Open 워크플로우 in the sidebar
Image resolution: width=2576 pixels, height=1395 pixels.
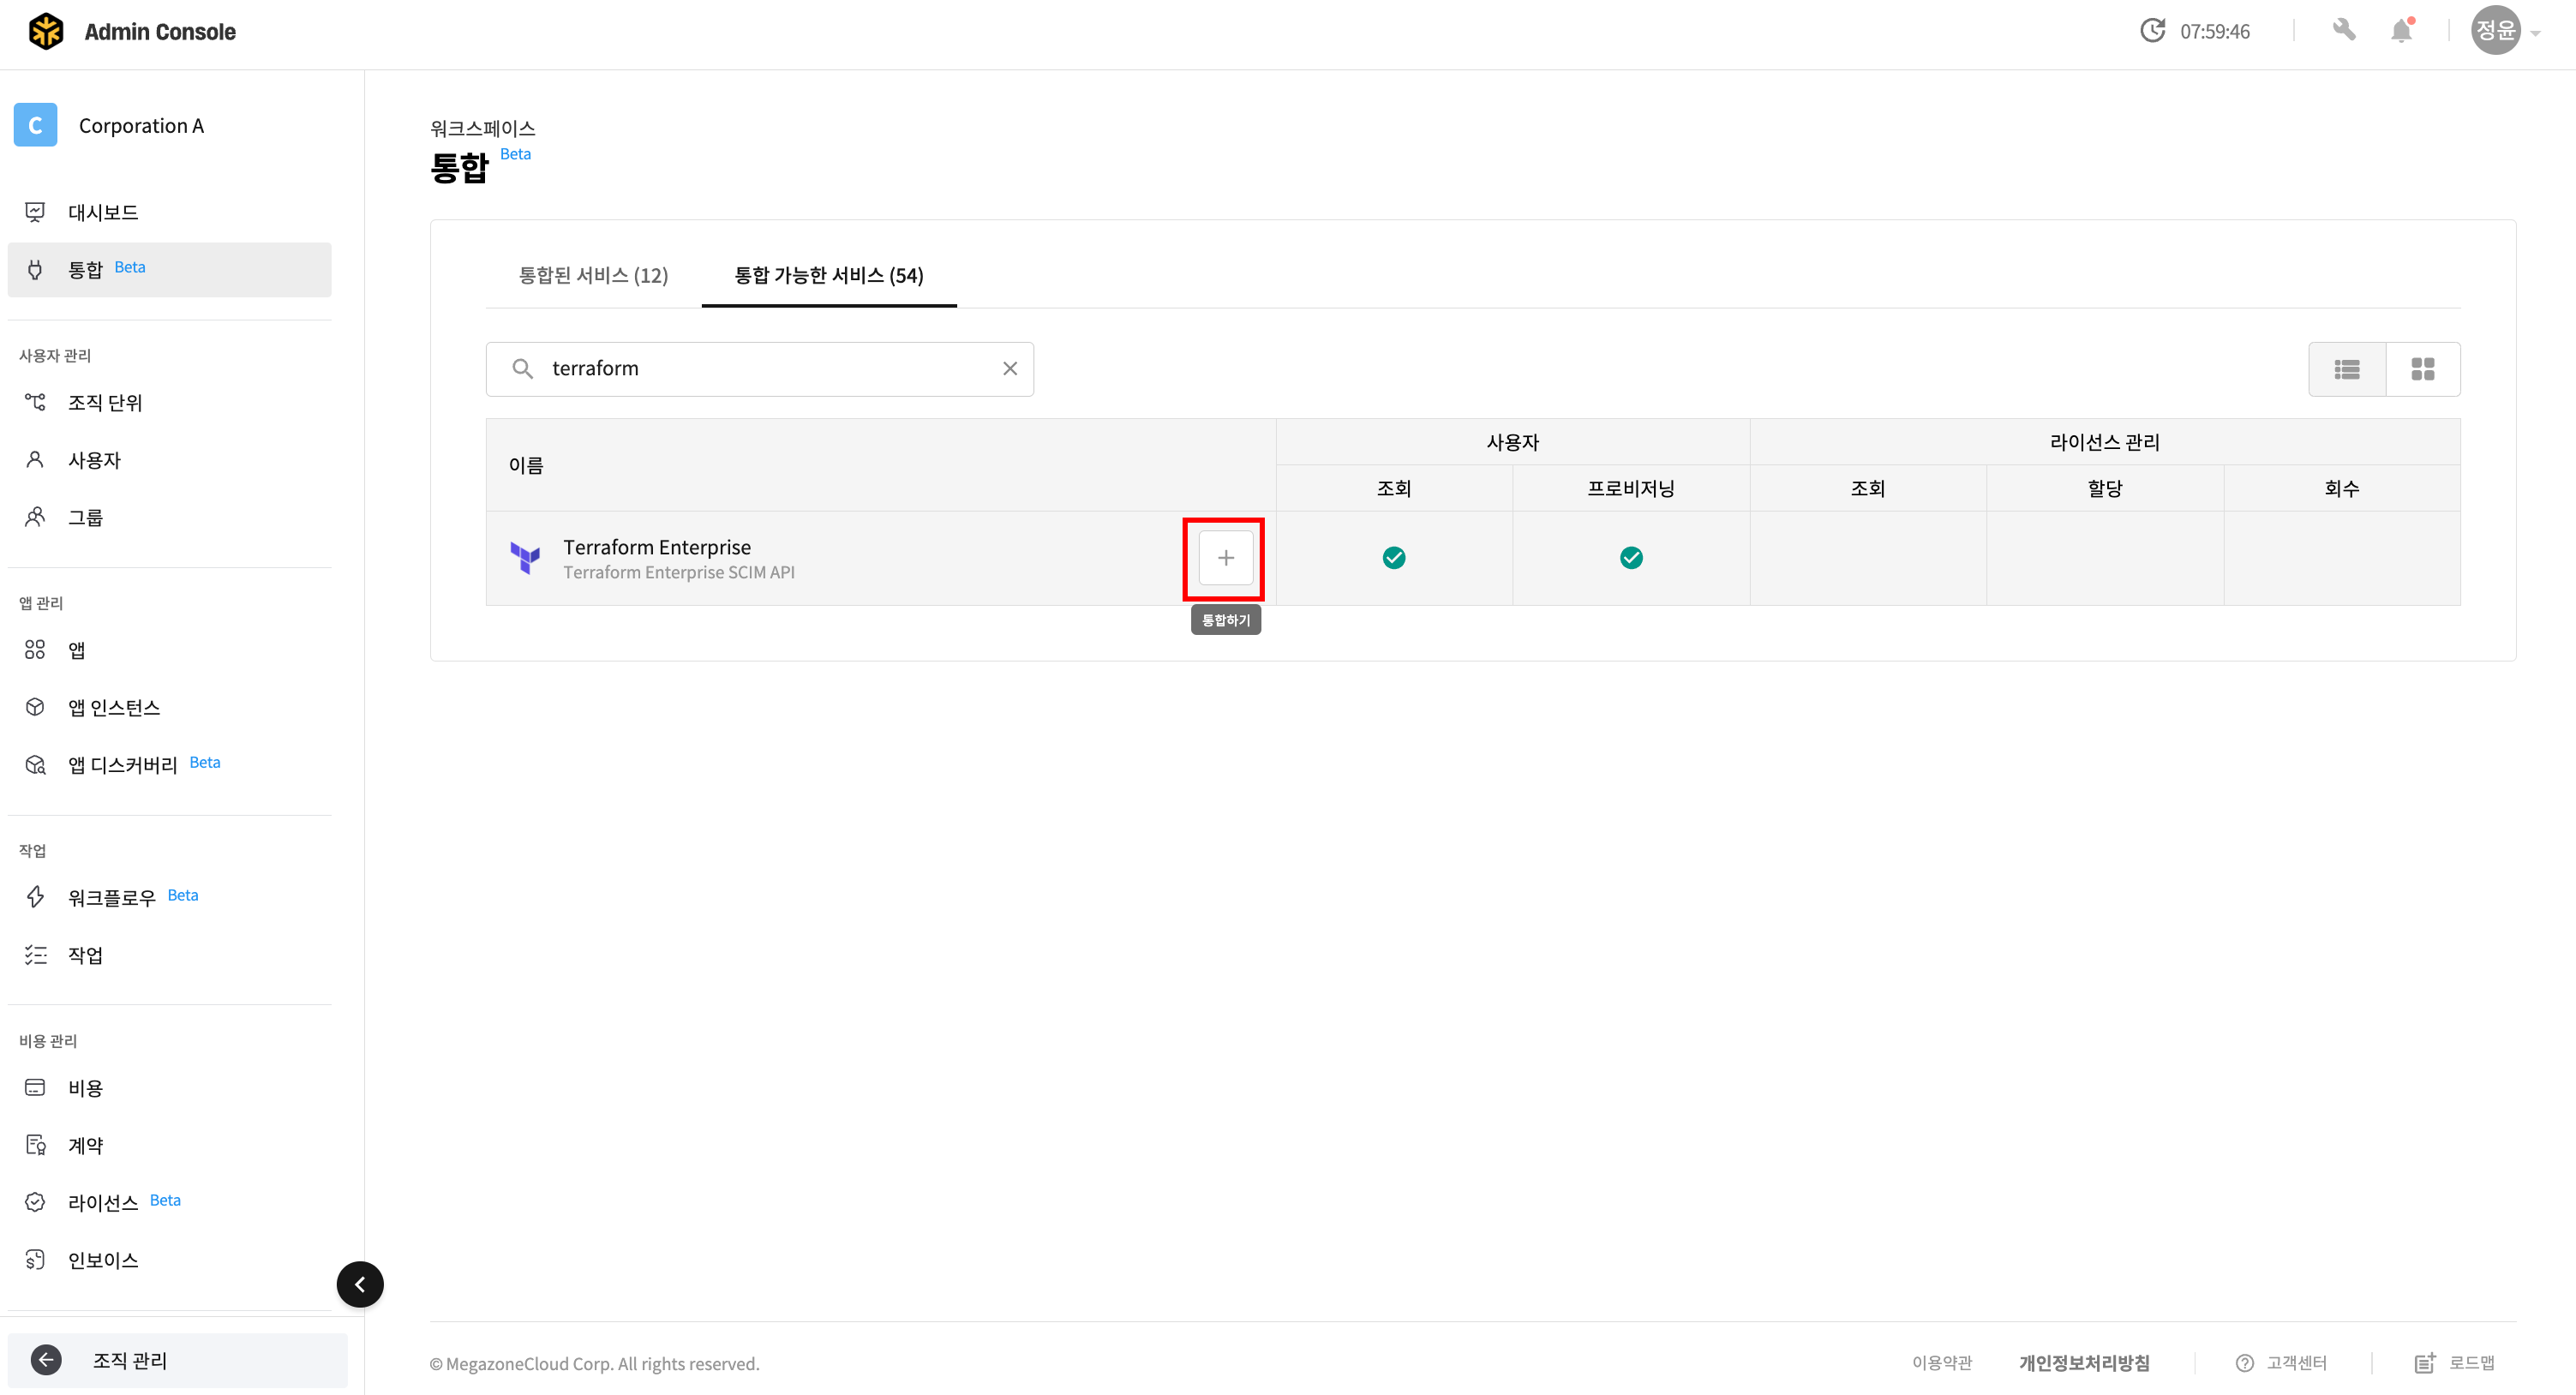click(111, 897)
